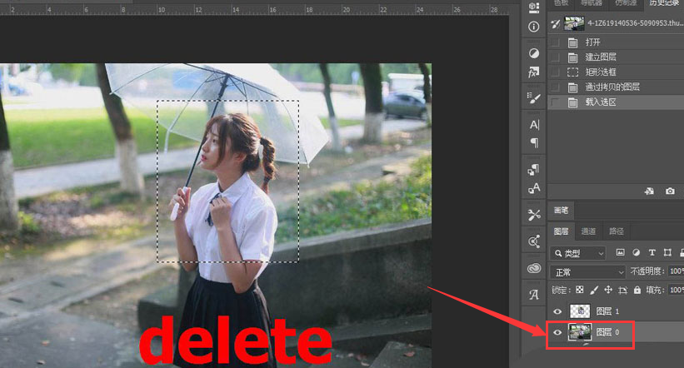Set history brush source to 矩形选框 state
This screenshot has height=368, width=684.
click(x=556, y=72)
